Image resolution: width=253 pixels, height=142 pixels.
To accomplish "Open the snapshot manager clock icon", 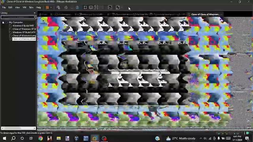I will 77,7.
